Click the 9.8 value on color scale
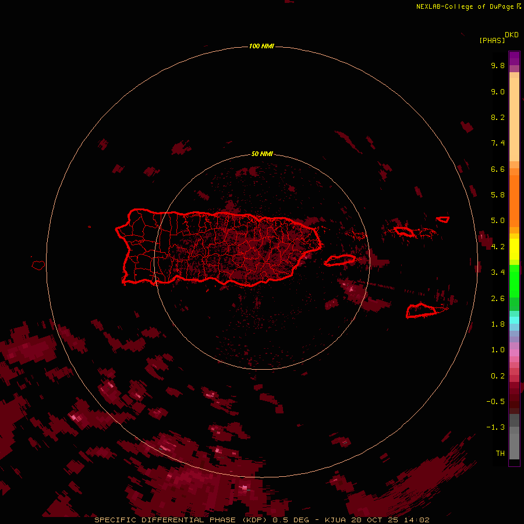Image resolution: width=524 pixels, height=524 pixels. (498, 65)
